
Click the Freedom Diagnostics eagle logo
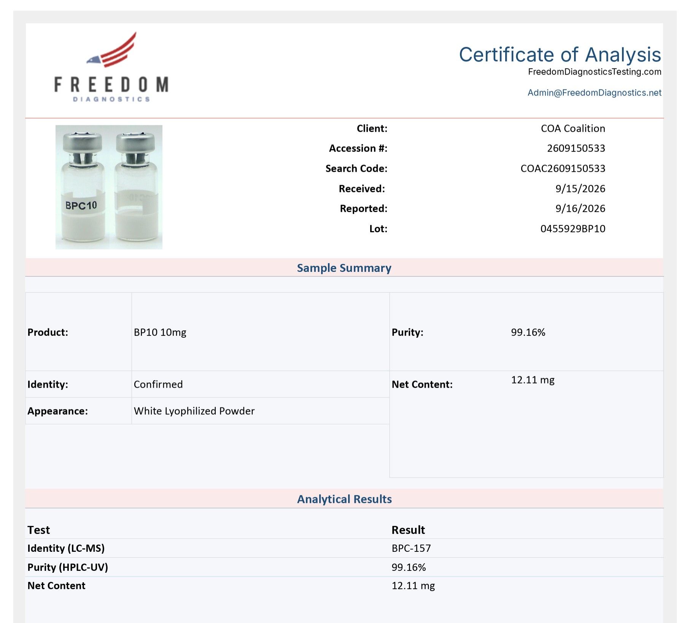[x=111, y=67]
